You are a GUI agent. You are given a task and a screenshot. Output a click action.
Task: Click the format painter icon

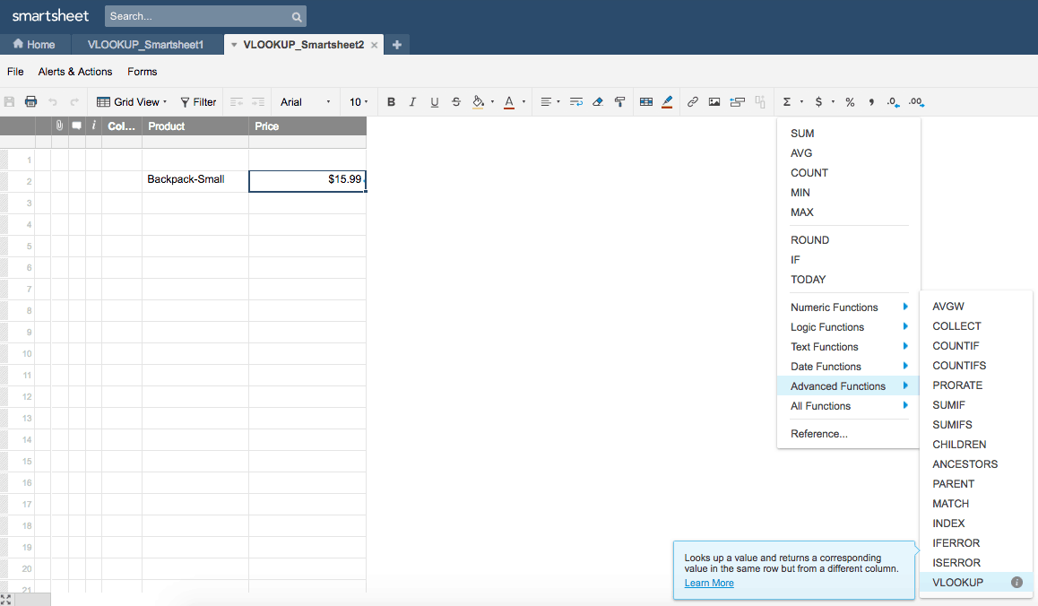[x=619, y=102]
